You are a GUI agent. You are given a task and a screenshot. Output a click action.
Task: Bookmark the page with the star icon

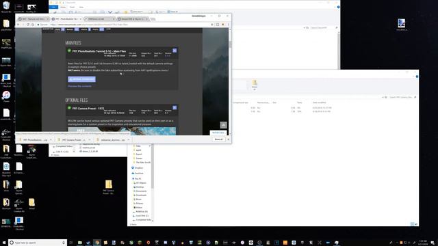click(x=212, y=25)
